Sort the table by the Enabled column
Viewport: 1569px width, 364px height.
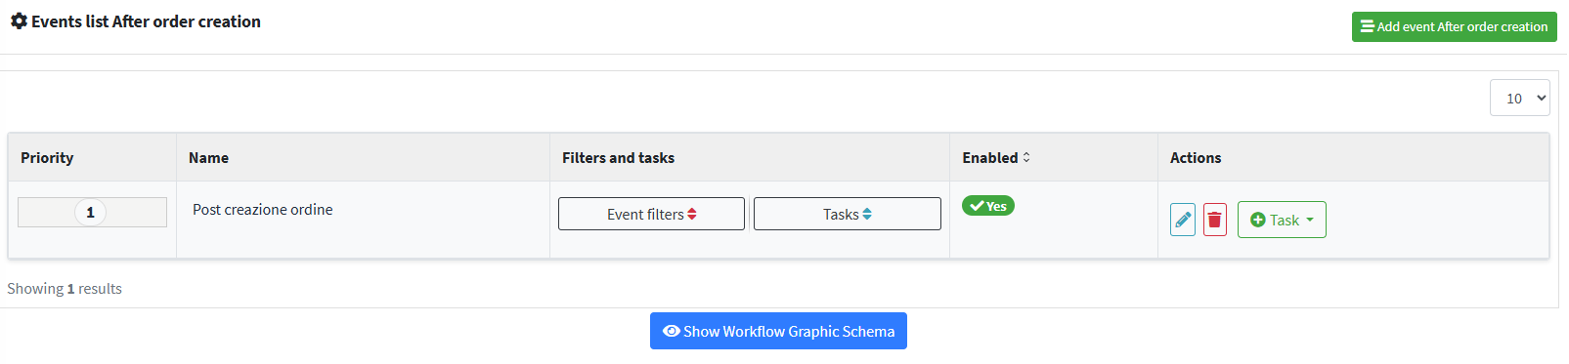pos(996,157)
